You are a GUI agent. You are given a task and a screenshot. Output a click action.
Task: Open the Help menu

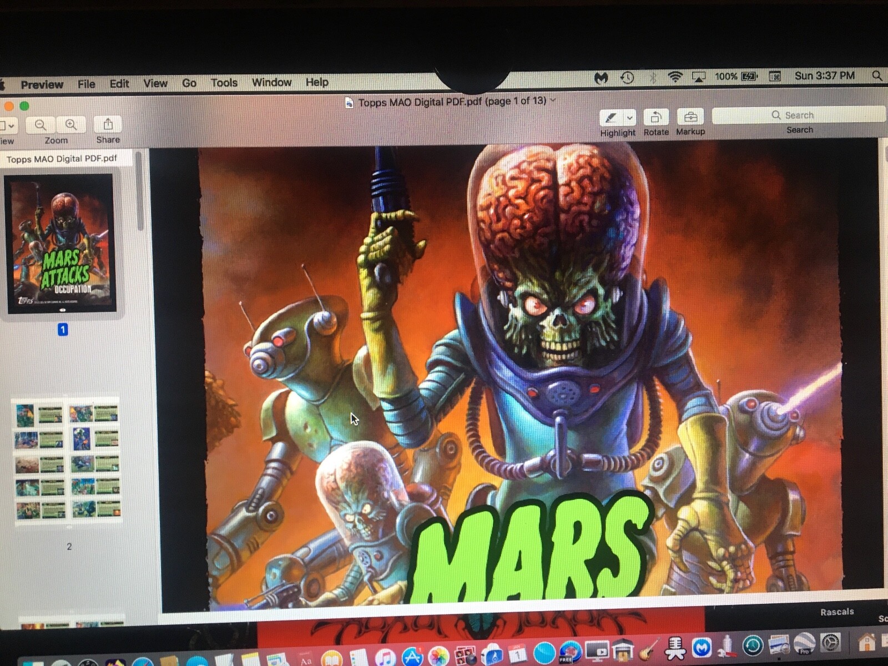(317, 82)
